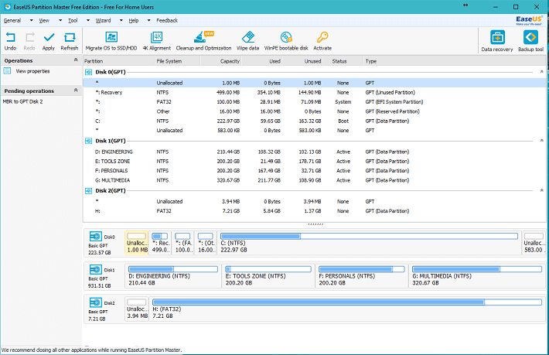The height and width of the screenshot is (355, 549).
Task: Select the D: ENGINEERING partition row
Action: 315,152
